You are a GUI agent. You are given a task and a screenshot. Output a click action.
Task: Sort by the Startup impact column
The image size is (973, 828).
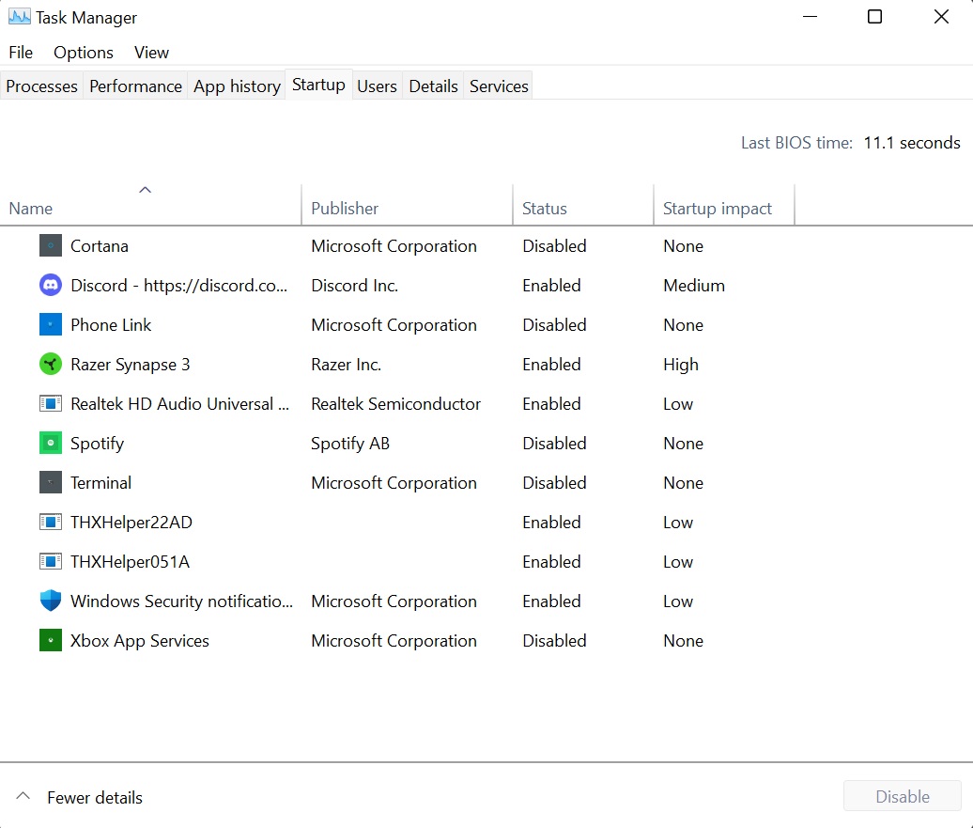coord(718,209)
